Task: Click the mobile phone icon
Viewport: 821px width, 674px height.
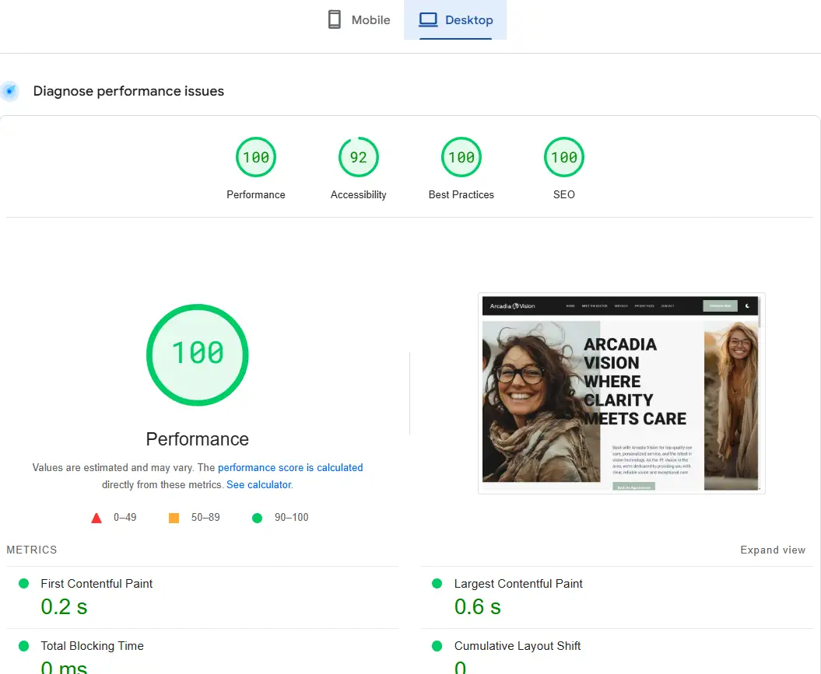Action: coord(335,19)
